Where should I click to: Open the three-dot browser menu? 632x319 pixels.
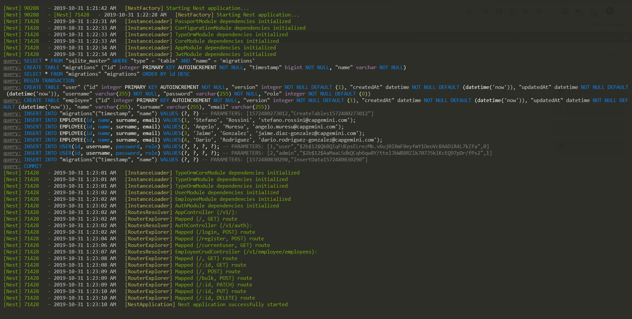tap(623, 11)
